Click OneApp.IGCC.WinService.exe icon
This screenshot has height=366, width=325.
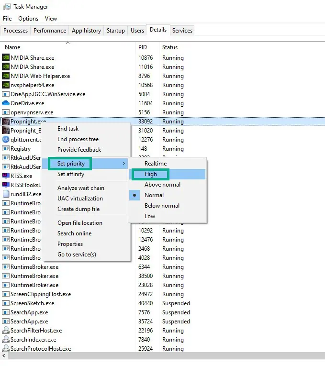point(6,94)
